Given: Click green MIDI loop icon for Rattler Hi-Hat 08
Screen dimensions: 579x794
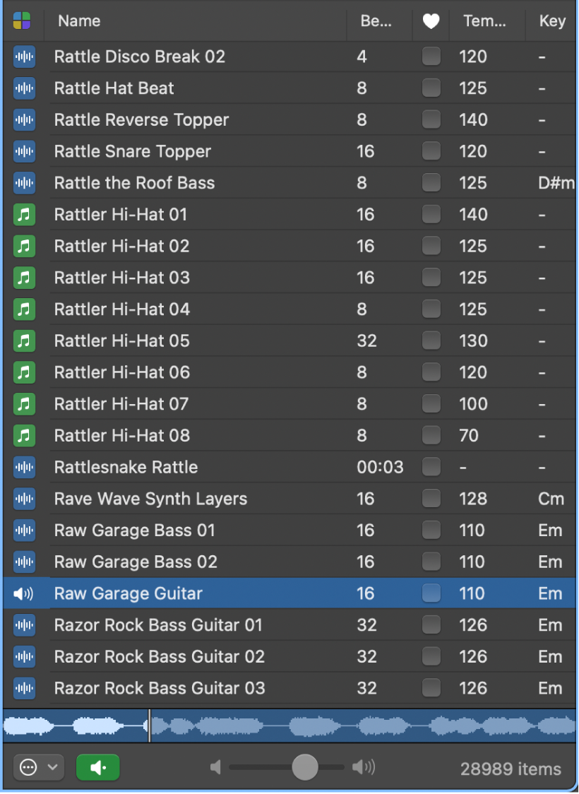Looking at the screenshot, I should point(24,435).
